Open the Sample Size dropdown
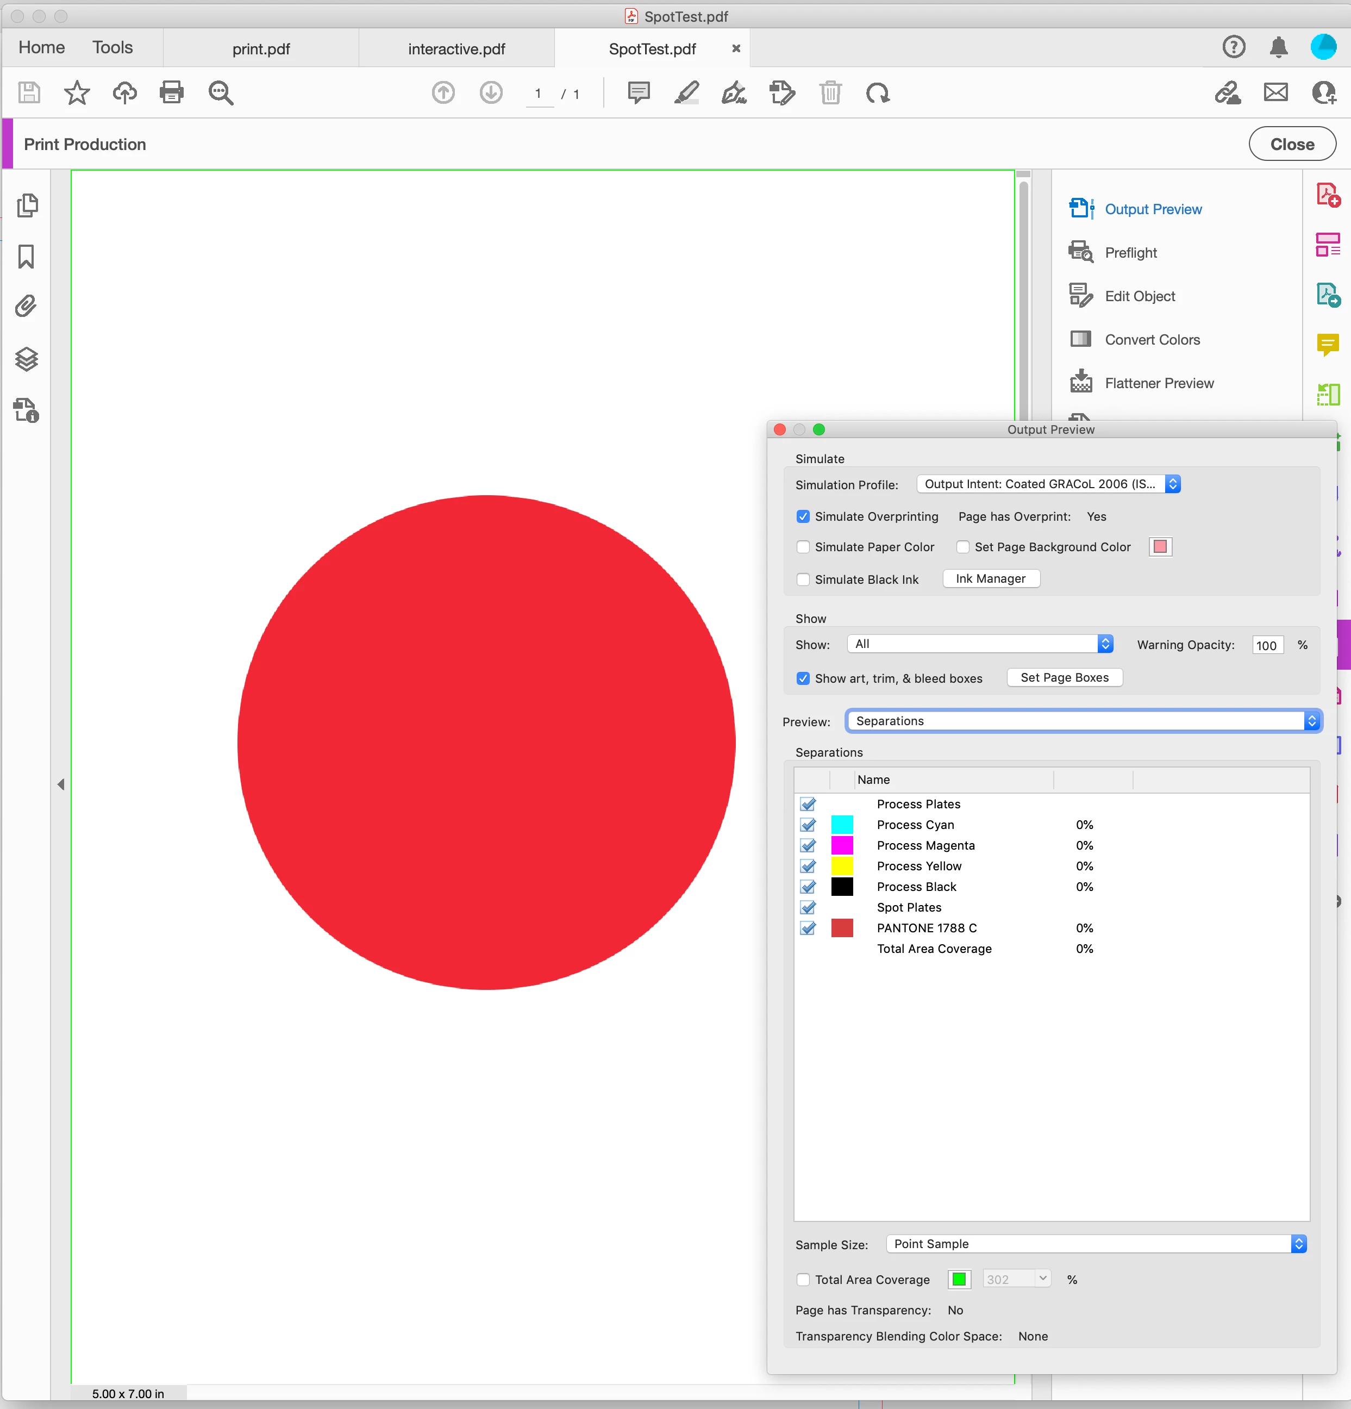The image size is (1351, 1409). pos(1095,1244)
